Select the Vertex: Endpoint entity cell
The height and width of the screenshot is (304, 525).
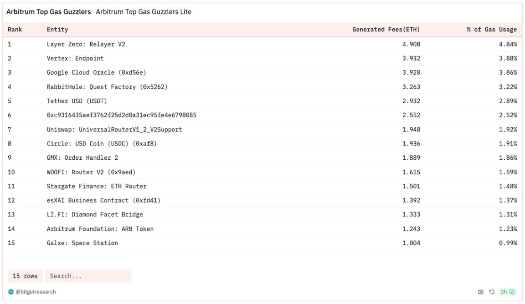pos(75,59)
